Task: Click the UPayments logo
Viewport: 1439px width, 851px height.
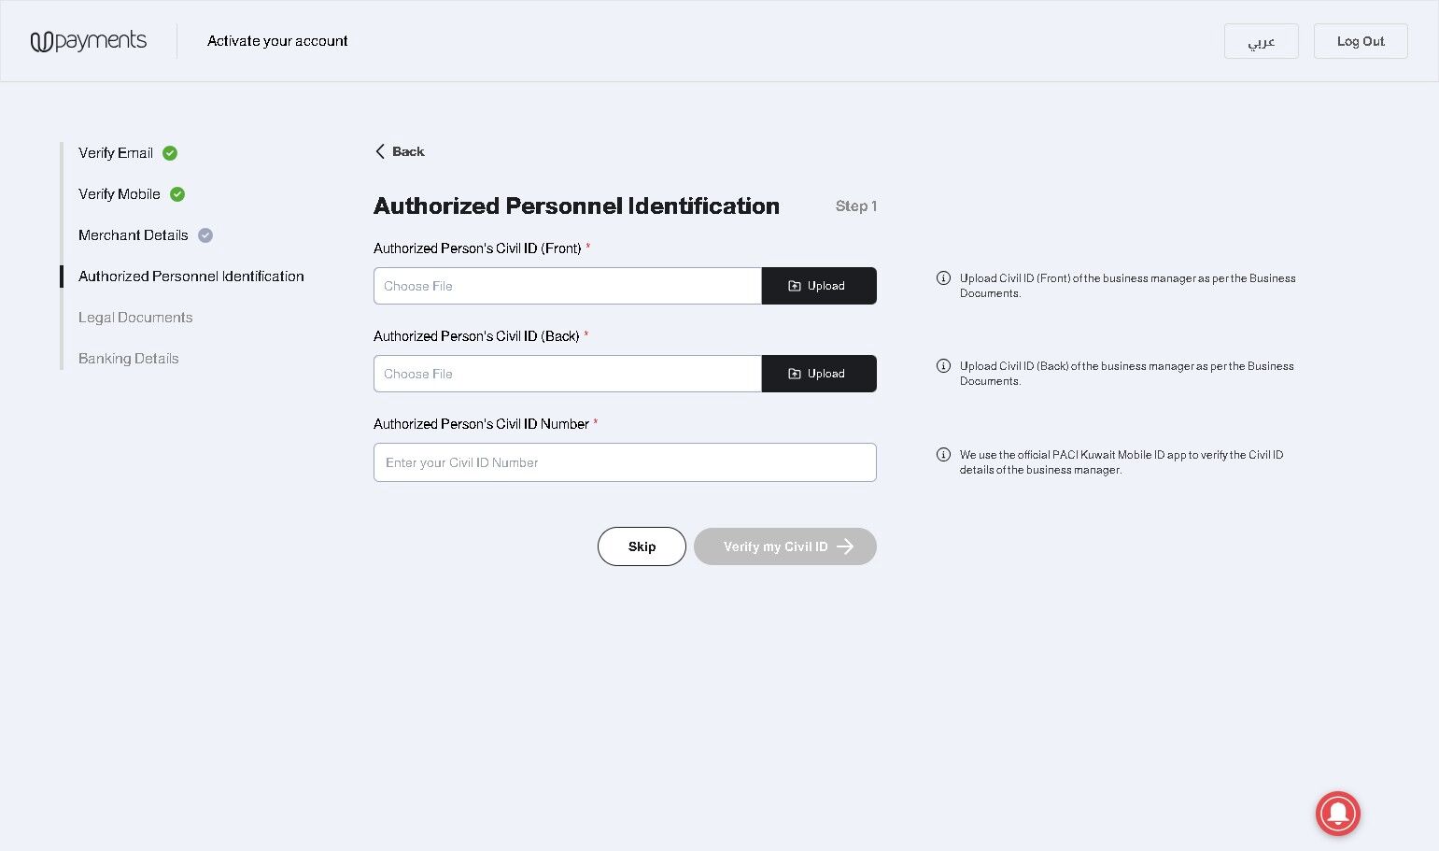Action: click(x=89, y=41)
